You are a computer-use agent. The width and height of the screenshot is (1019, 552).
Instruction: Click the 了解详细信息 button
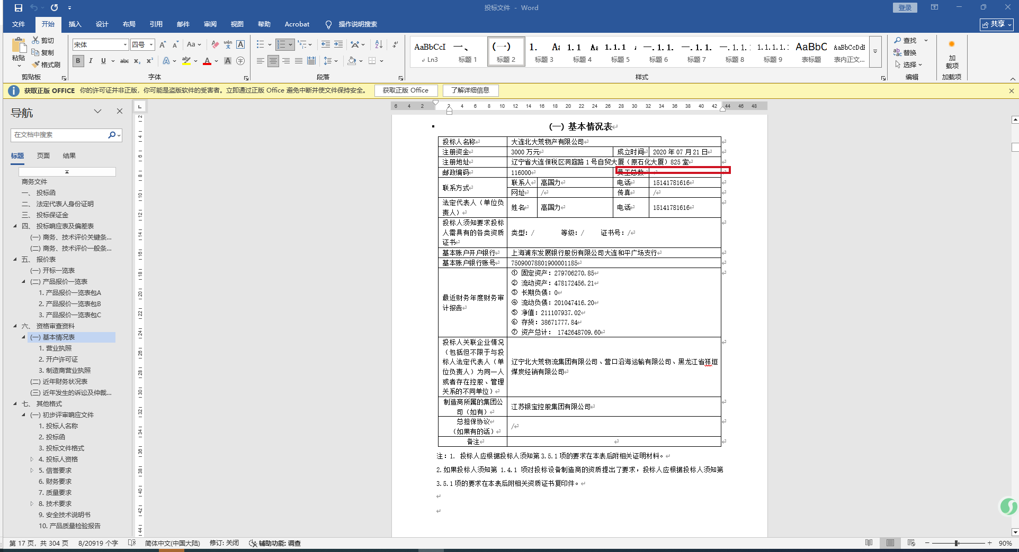point(470,90)
